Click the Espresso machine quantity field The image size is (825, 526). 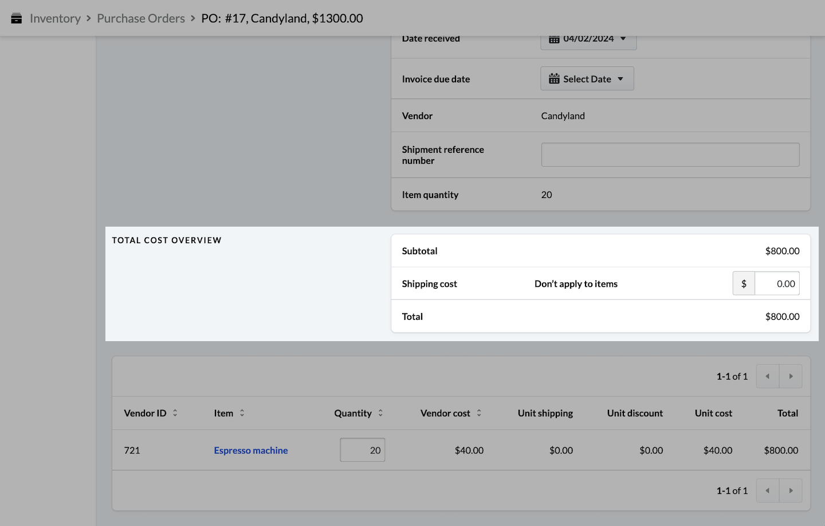point(363,450)
